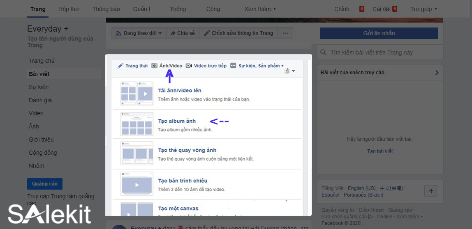The width and height of the screenshot is (472, 229).
Task: Click the Tải ảnh/video lên thumbnail
Action: [x=137, y=94]
